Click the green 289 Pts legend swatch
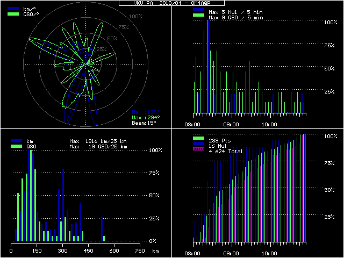This screenshot has width=344, height=258. click(x=198, y=140)
